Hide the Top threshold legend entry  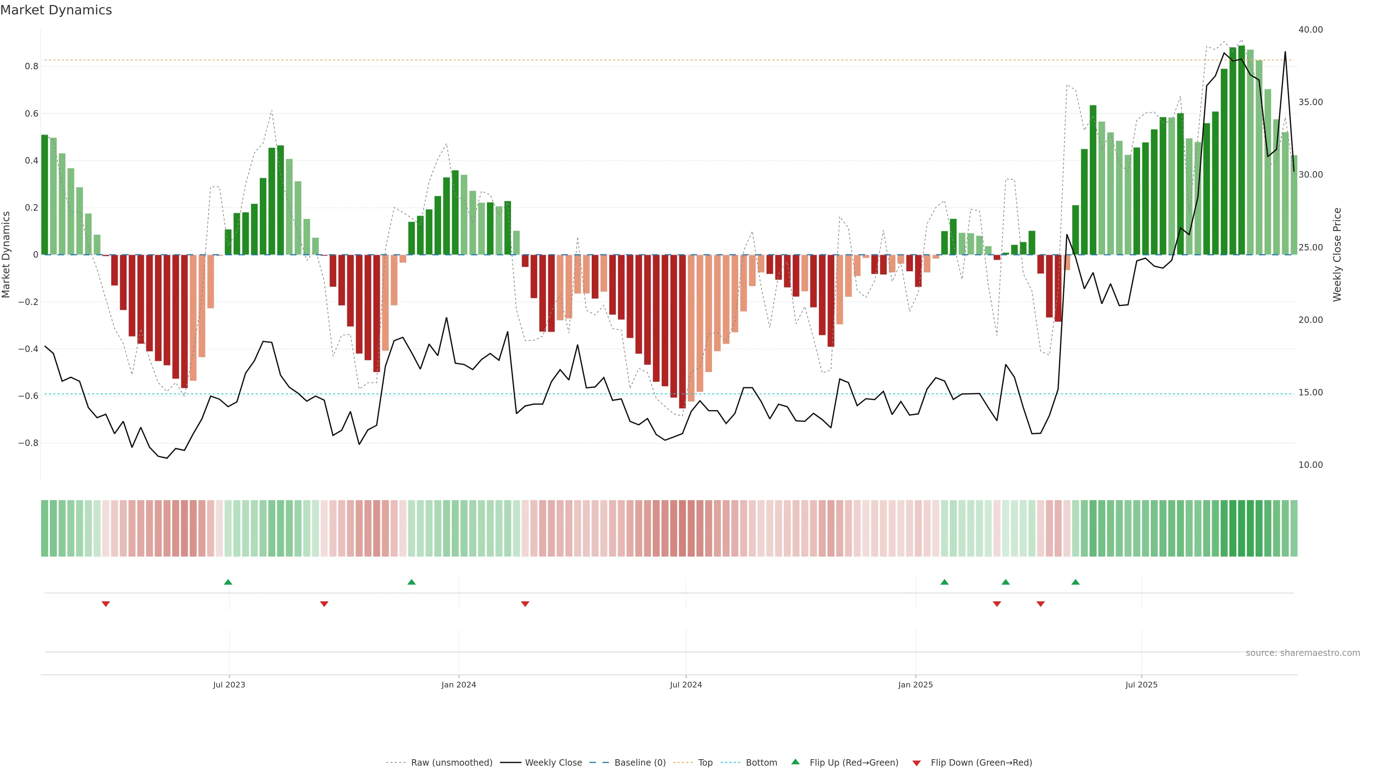point(705,763)
